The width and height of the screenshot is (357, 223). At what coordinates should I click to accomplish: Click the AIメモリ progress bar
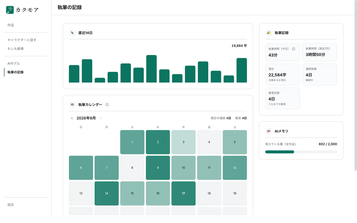[301, 152]
